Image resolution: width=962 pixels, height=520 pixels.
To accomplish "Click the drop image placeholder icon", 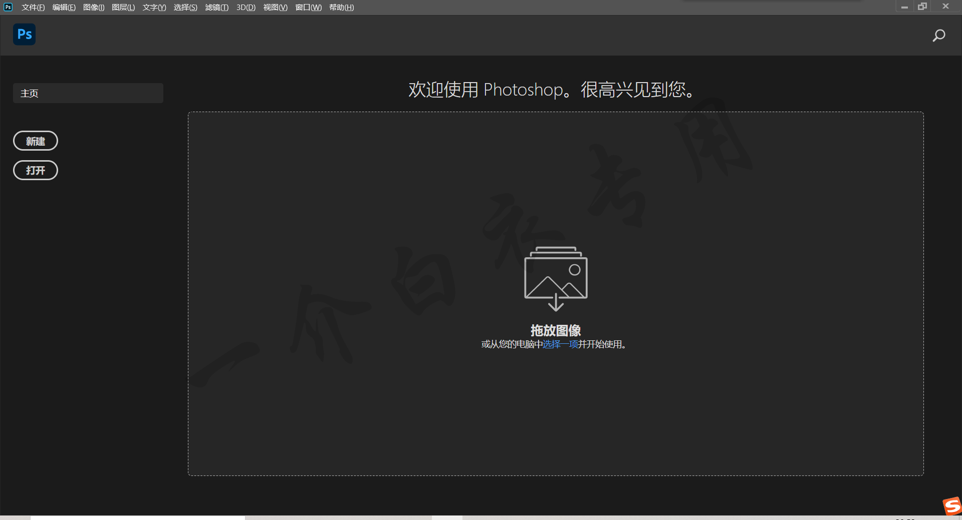I will pyautogui.click(x=556, y=279).
